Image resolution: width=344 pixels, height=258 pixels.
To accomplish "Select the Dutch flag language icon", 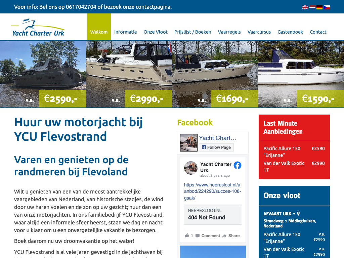I will [x=312, y=7].
